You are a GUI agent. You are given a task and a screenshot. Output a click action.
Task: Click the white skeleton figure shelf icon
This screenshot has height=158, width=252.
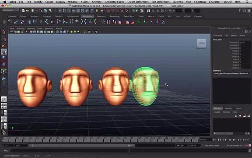(103, 22)
